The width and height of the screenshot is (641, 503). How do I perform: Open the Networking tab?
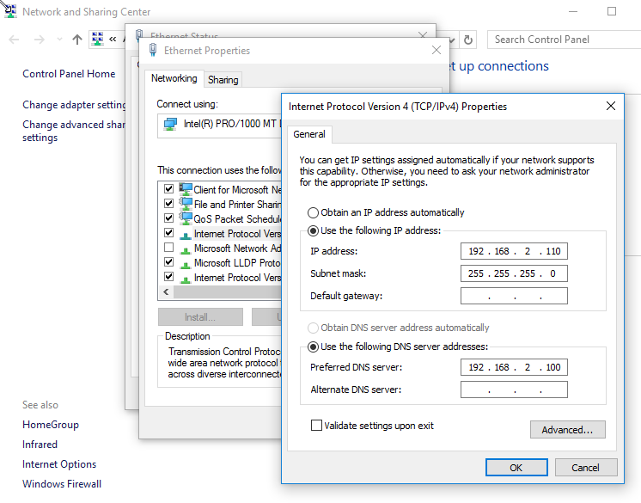pyautogui.click(x=174, y=78)
